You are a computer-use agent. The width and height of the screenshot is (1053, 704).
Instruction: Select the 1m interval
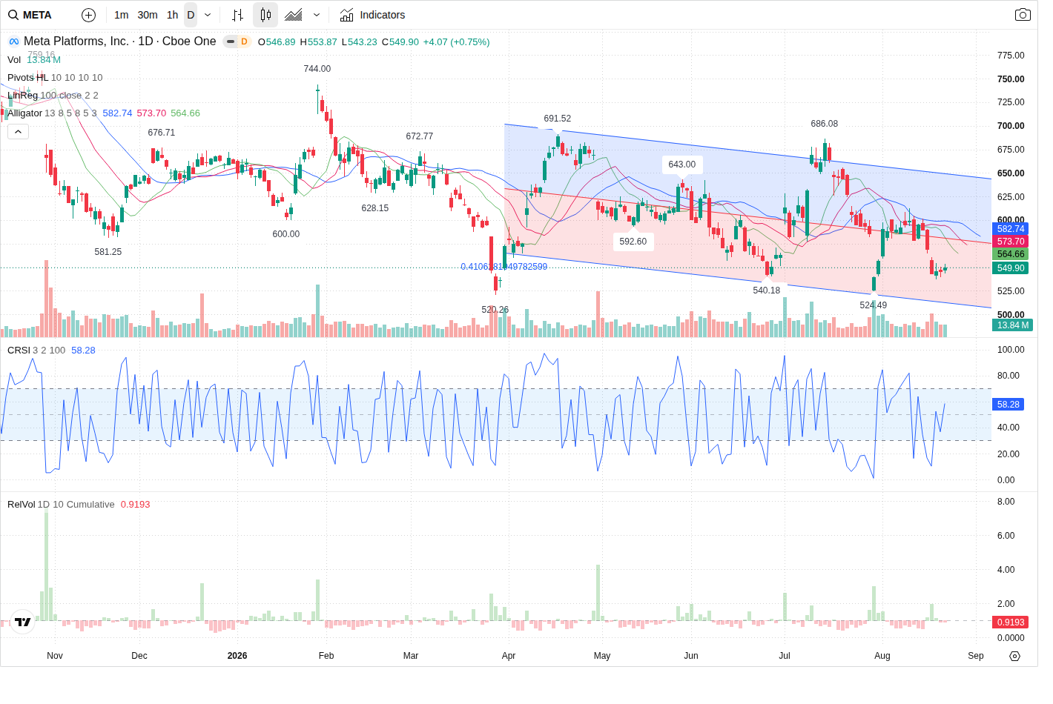[122, 15]
